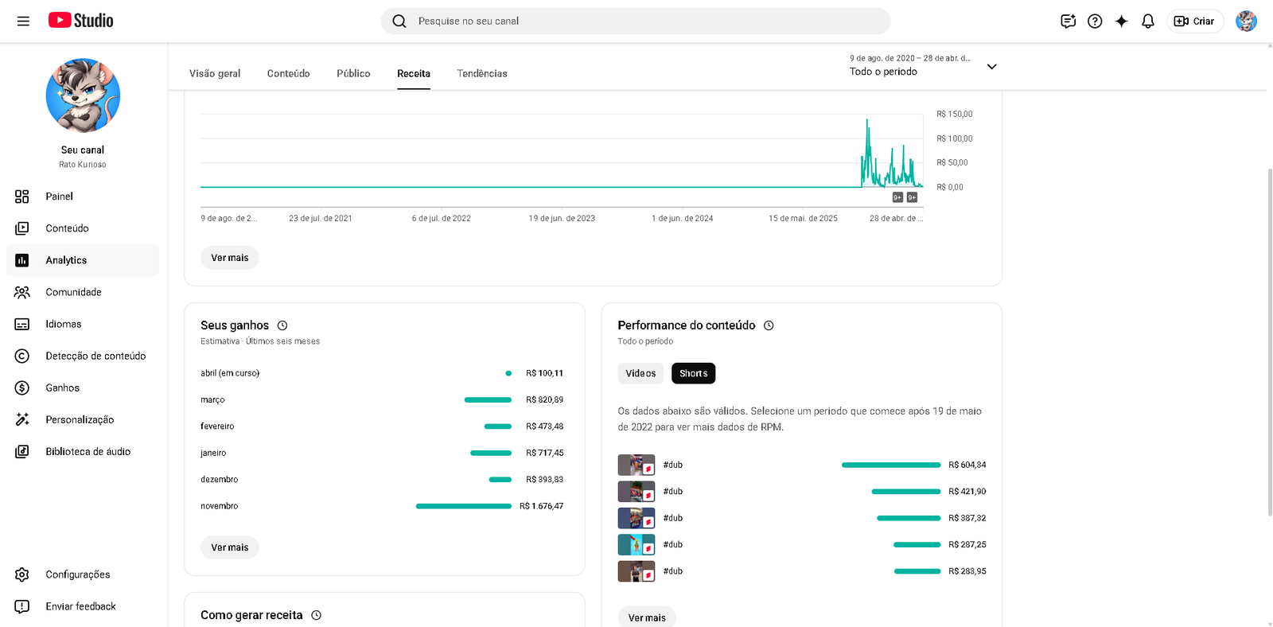
Task: Click the icon beside Performance do conteúdo
Action: [x=769, y=325]
